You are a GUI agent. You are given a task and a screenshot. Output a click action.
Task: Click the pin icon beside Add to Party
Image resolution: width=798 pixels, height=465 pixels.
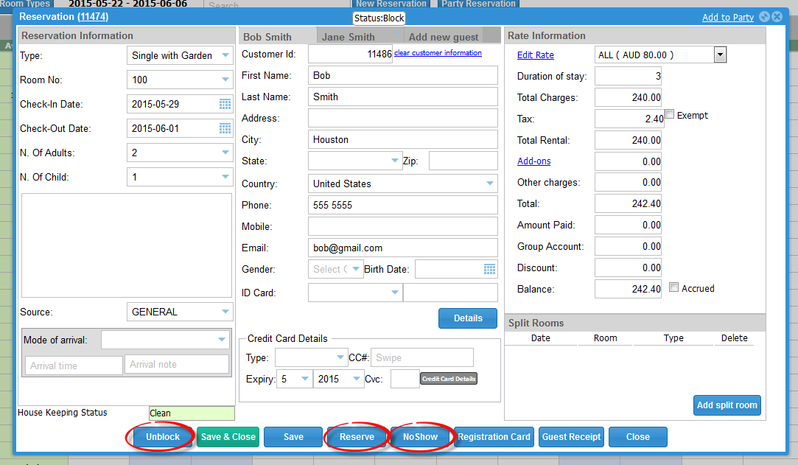(764, 17)
